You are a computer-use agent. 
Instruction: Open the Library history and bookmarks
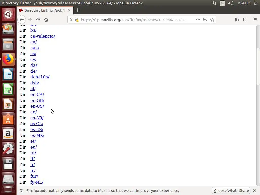[x=237, y=20]
